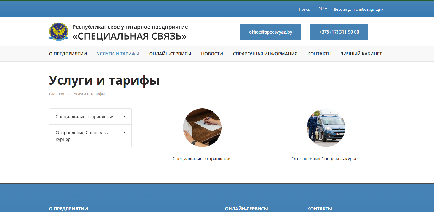
Task: Open the О ПРЕДПРИЯТИИ menu item
Action: [x=68, y=54]
